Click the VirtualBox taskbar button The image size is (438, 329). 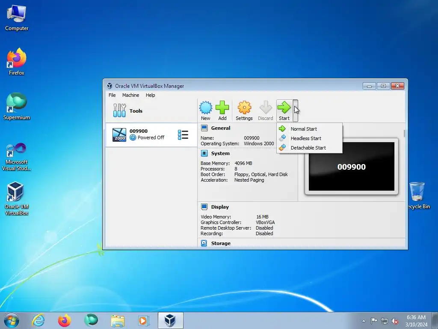(170, 320)
